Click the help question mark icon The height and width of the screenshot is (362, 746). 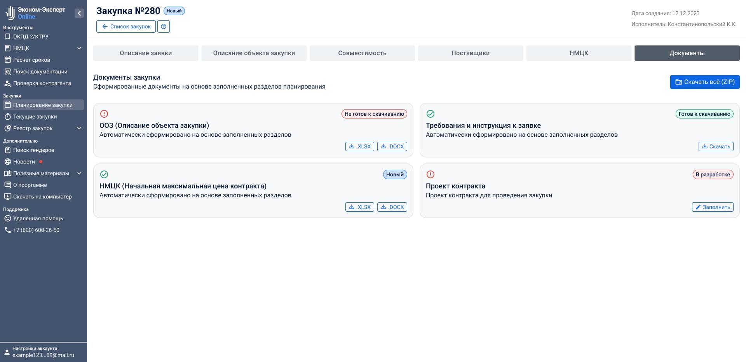coord(164,26)
